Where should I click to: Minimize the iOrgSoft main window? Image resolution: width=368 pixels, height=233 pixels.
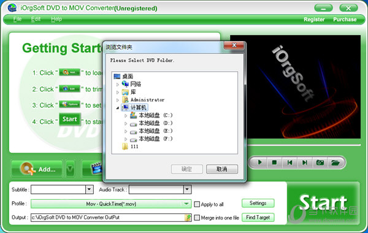323,8
